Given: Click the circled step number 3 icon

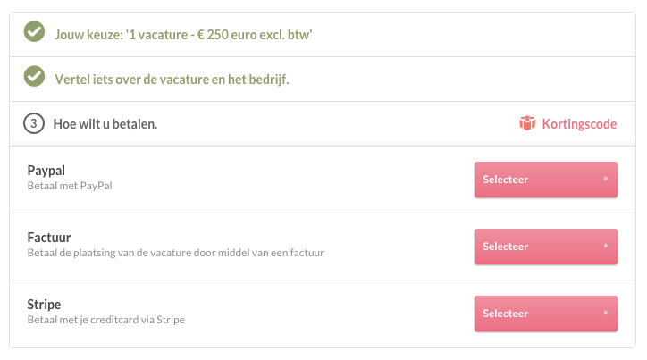Looking at the screenshot, I should pyautogui.click(x=34, y=123).
